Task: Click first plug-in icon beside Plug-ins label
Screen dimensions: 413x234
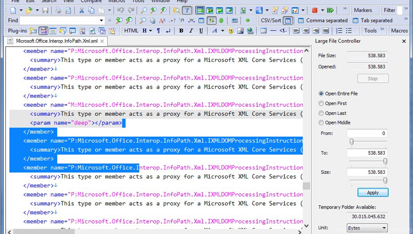Action: [x=33, y=31]
